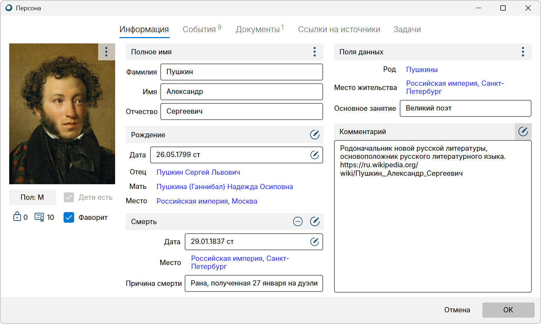Edit the death date using pencil icon
This screenshot has width=541, height=324.
tap(314, 242)
